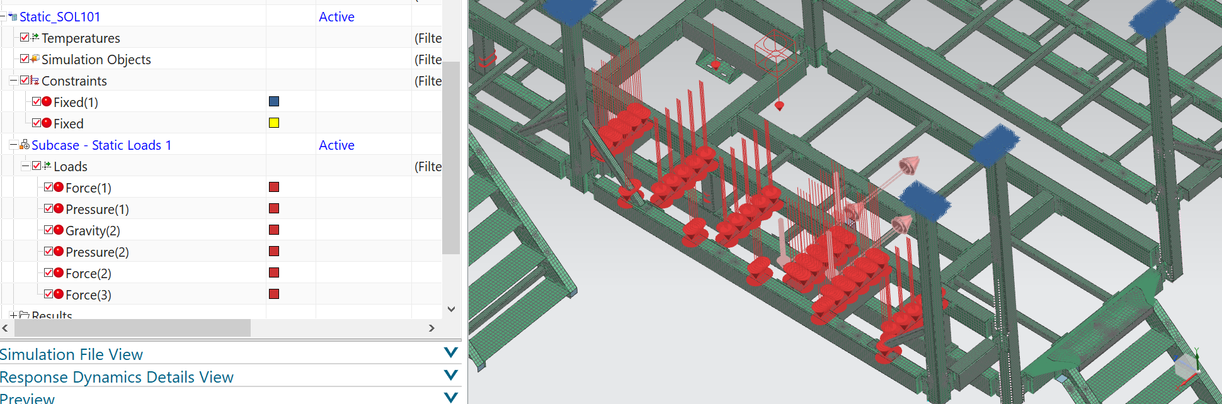
Task: Expand the Simulation File View panel
Action: pos(450,353)
